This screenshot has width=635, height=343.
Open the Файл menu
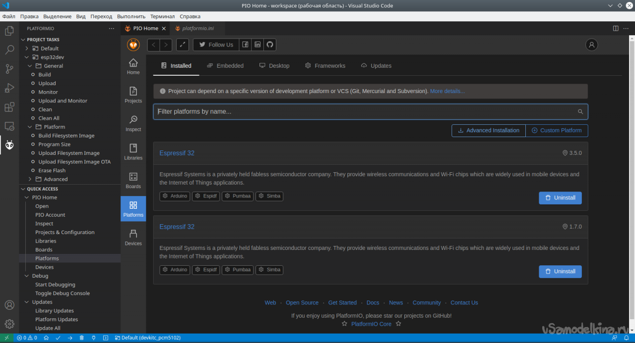point(8,16)
